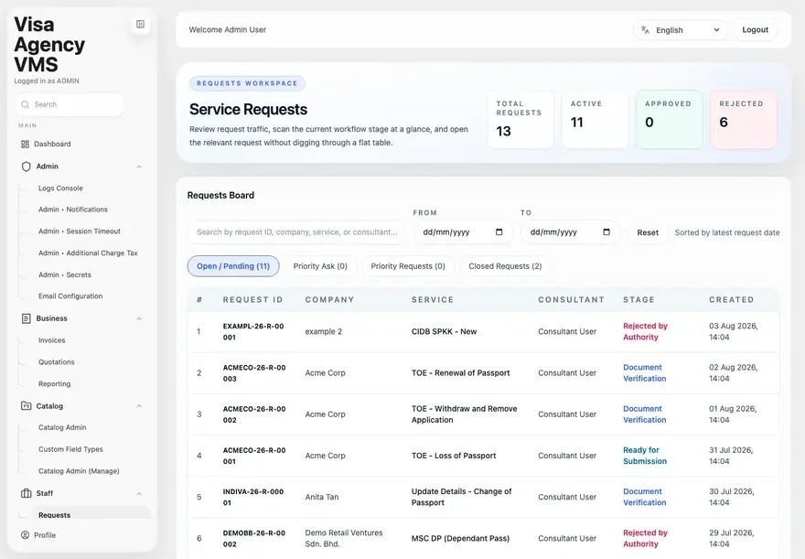805x559 pixels.
Task: Open Catalog Admin menu item
Action: pos(62,427)
